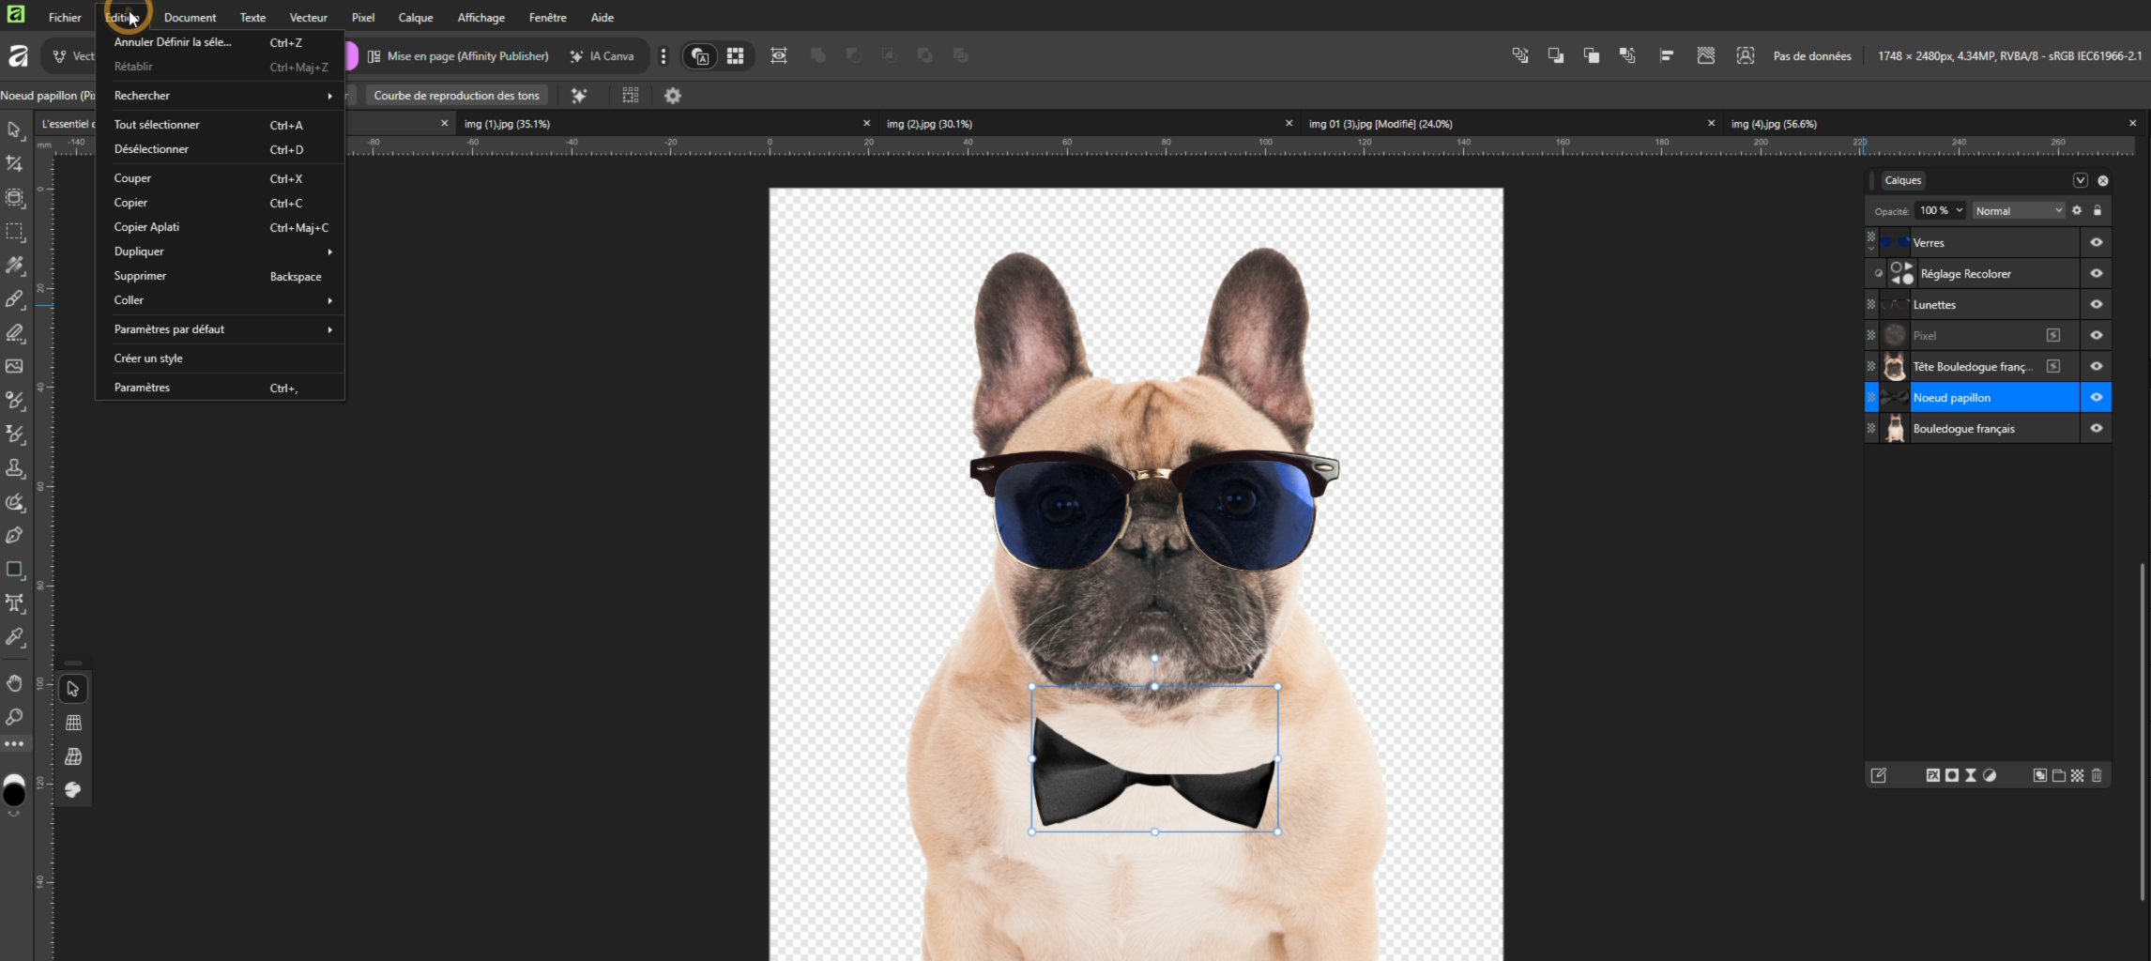Toggle visibility of Lunettes layer

(x=2096, y=305)
